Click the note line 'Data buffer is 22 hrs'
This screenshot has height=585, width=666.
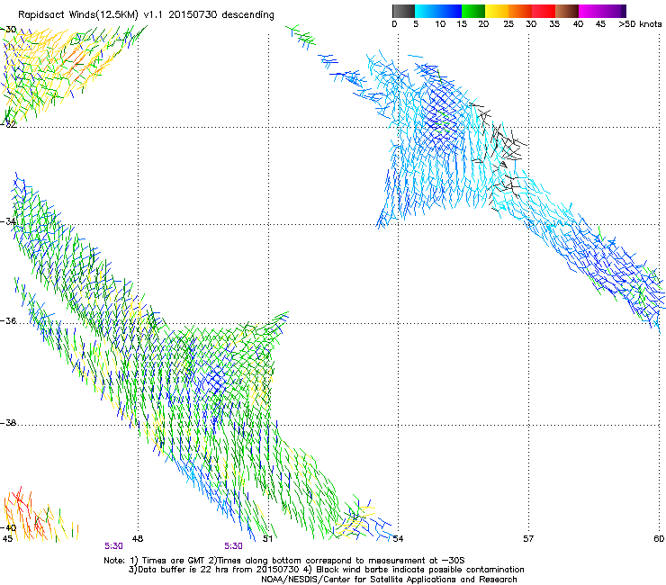[x=184, y=570]
